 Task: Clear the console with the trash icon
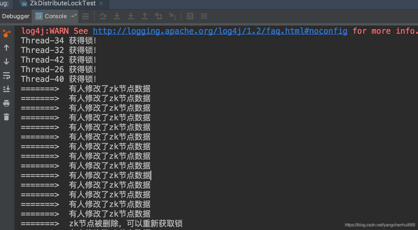tap(6, 117)
